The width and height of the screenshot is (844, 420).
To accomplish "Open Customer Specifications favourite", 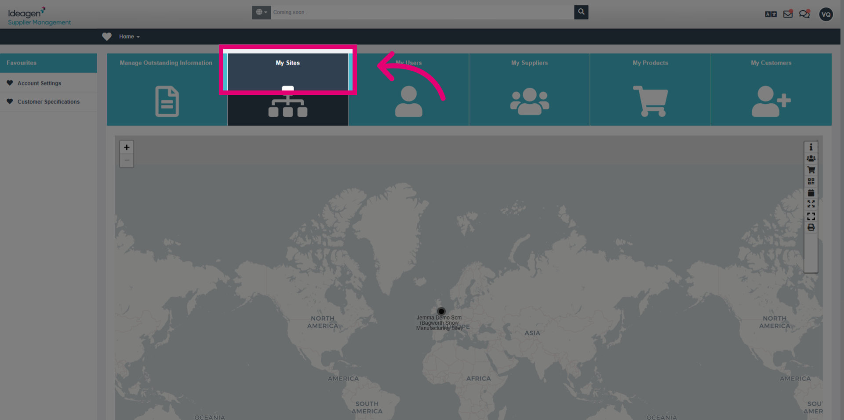I will click(x=48, y=101).
